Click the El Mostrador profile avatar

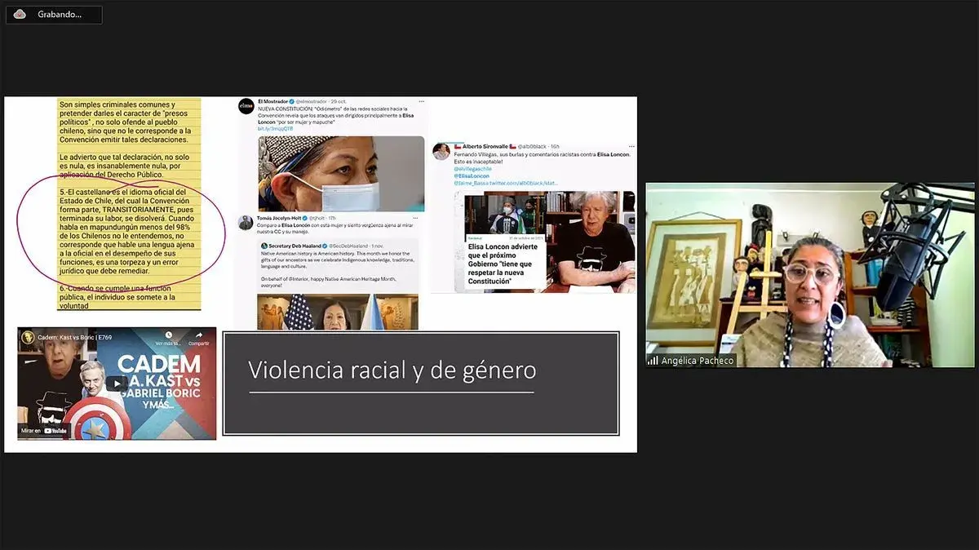click(x=246, y=104)
